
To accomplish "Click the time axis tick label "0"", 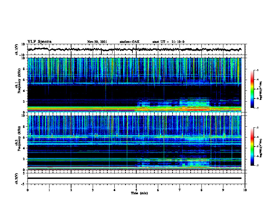I will (x=28, y=190).
